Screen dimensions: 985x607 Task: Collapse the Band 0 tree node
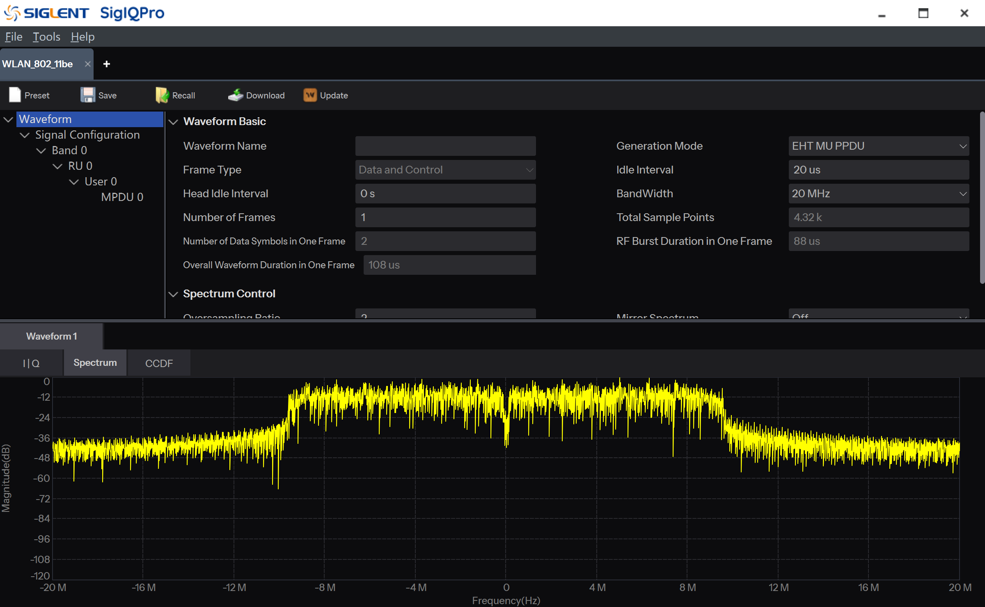[41, 151]
